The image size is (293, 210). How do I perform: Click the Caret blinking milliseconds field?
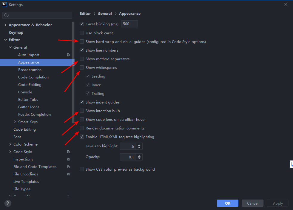[129, 24]
